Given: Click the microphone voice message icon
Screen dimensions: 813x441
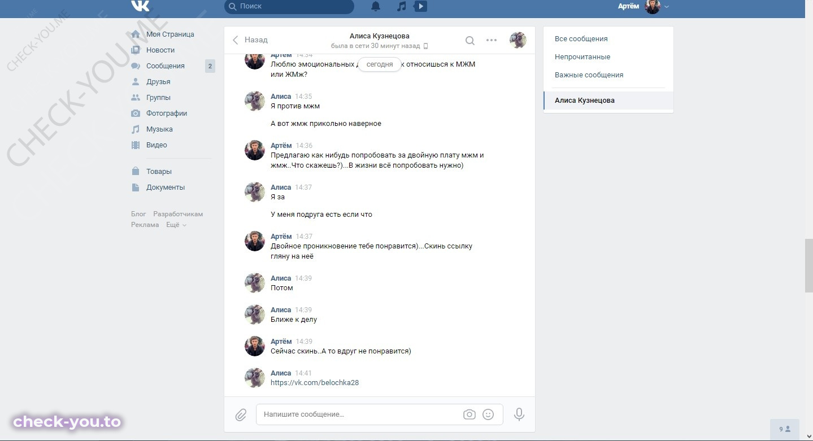Looking at the screenshot, I should coord(519,414).
